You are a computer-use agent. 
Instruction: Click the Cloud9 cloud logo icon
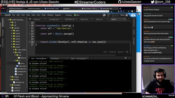tap(133, 15)
